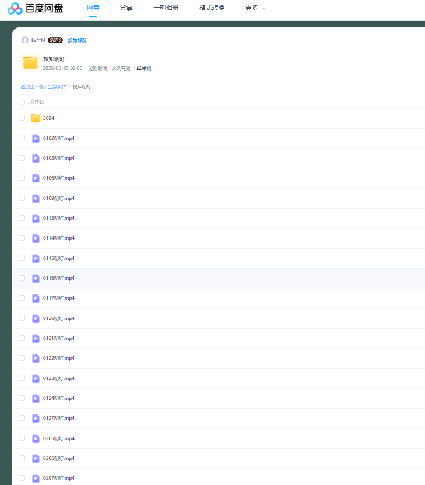Click the Baidu Netdisk logo

pyautogui.click(x=35, y=8)
